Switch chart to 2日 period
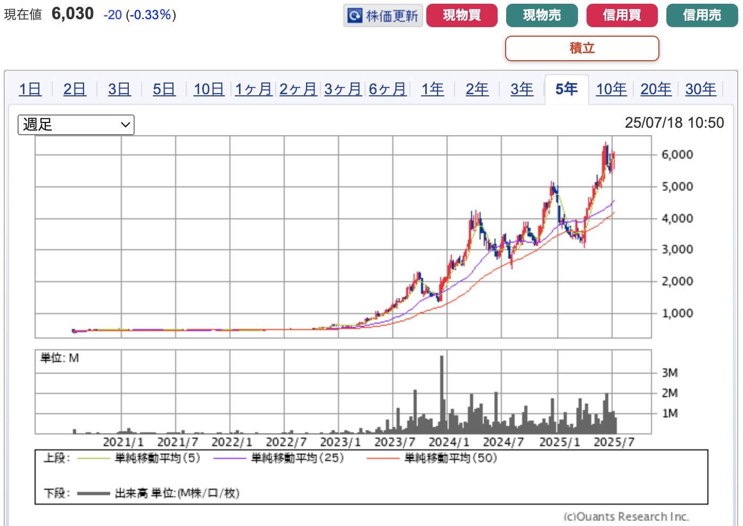743x526 pixels. (x=75, y=89)
